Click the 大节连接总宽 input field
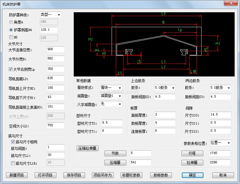 (x=56, y=49)
